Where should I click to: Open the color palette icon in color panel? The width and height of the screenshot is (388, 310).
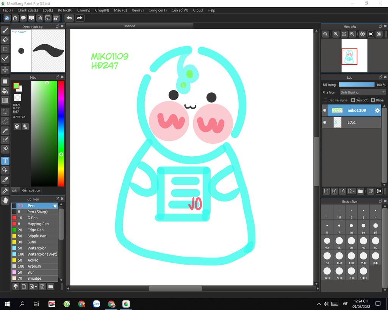pyautogui.click(x=17, y=126)
